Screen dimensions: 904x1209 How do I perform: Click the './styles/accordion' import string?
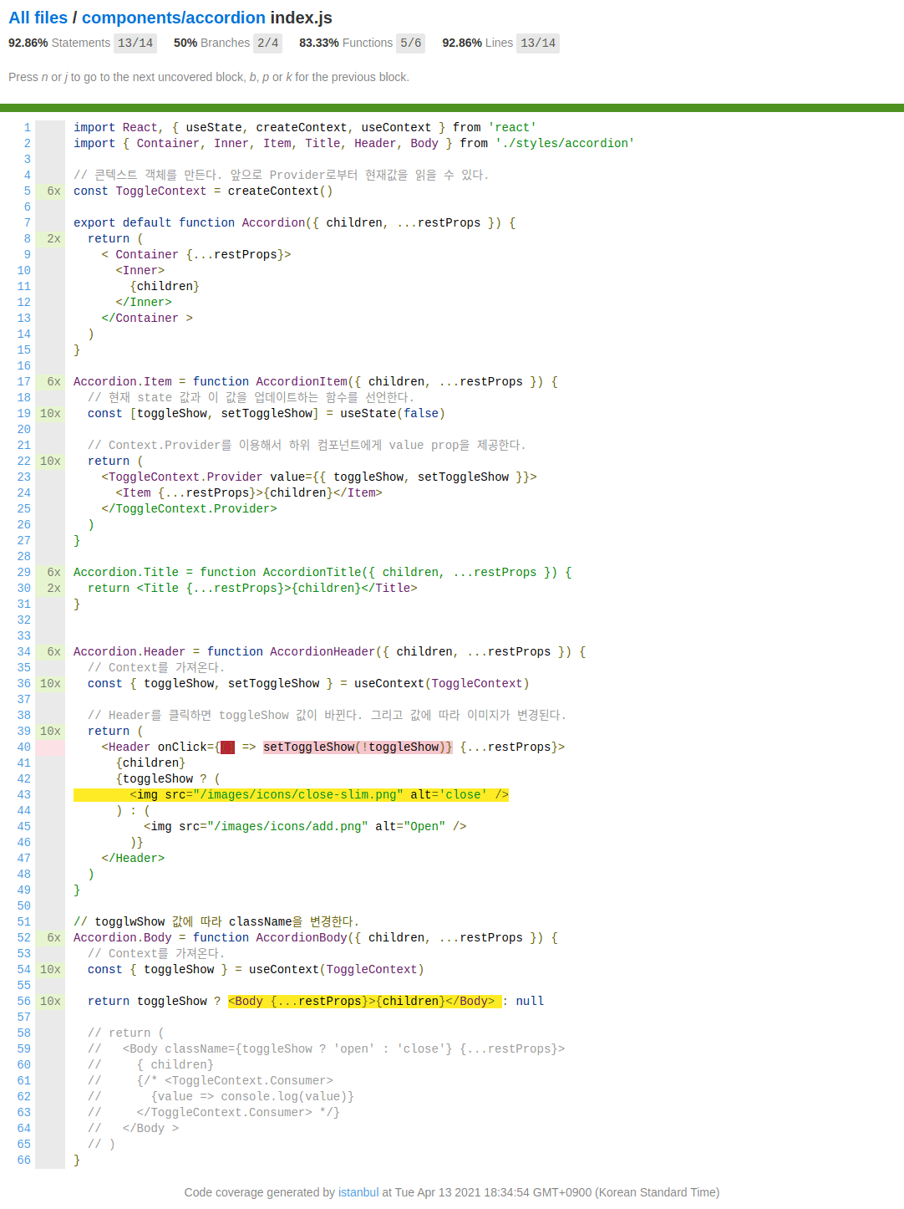pos(565,144)
